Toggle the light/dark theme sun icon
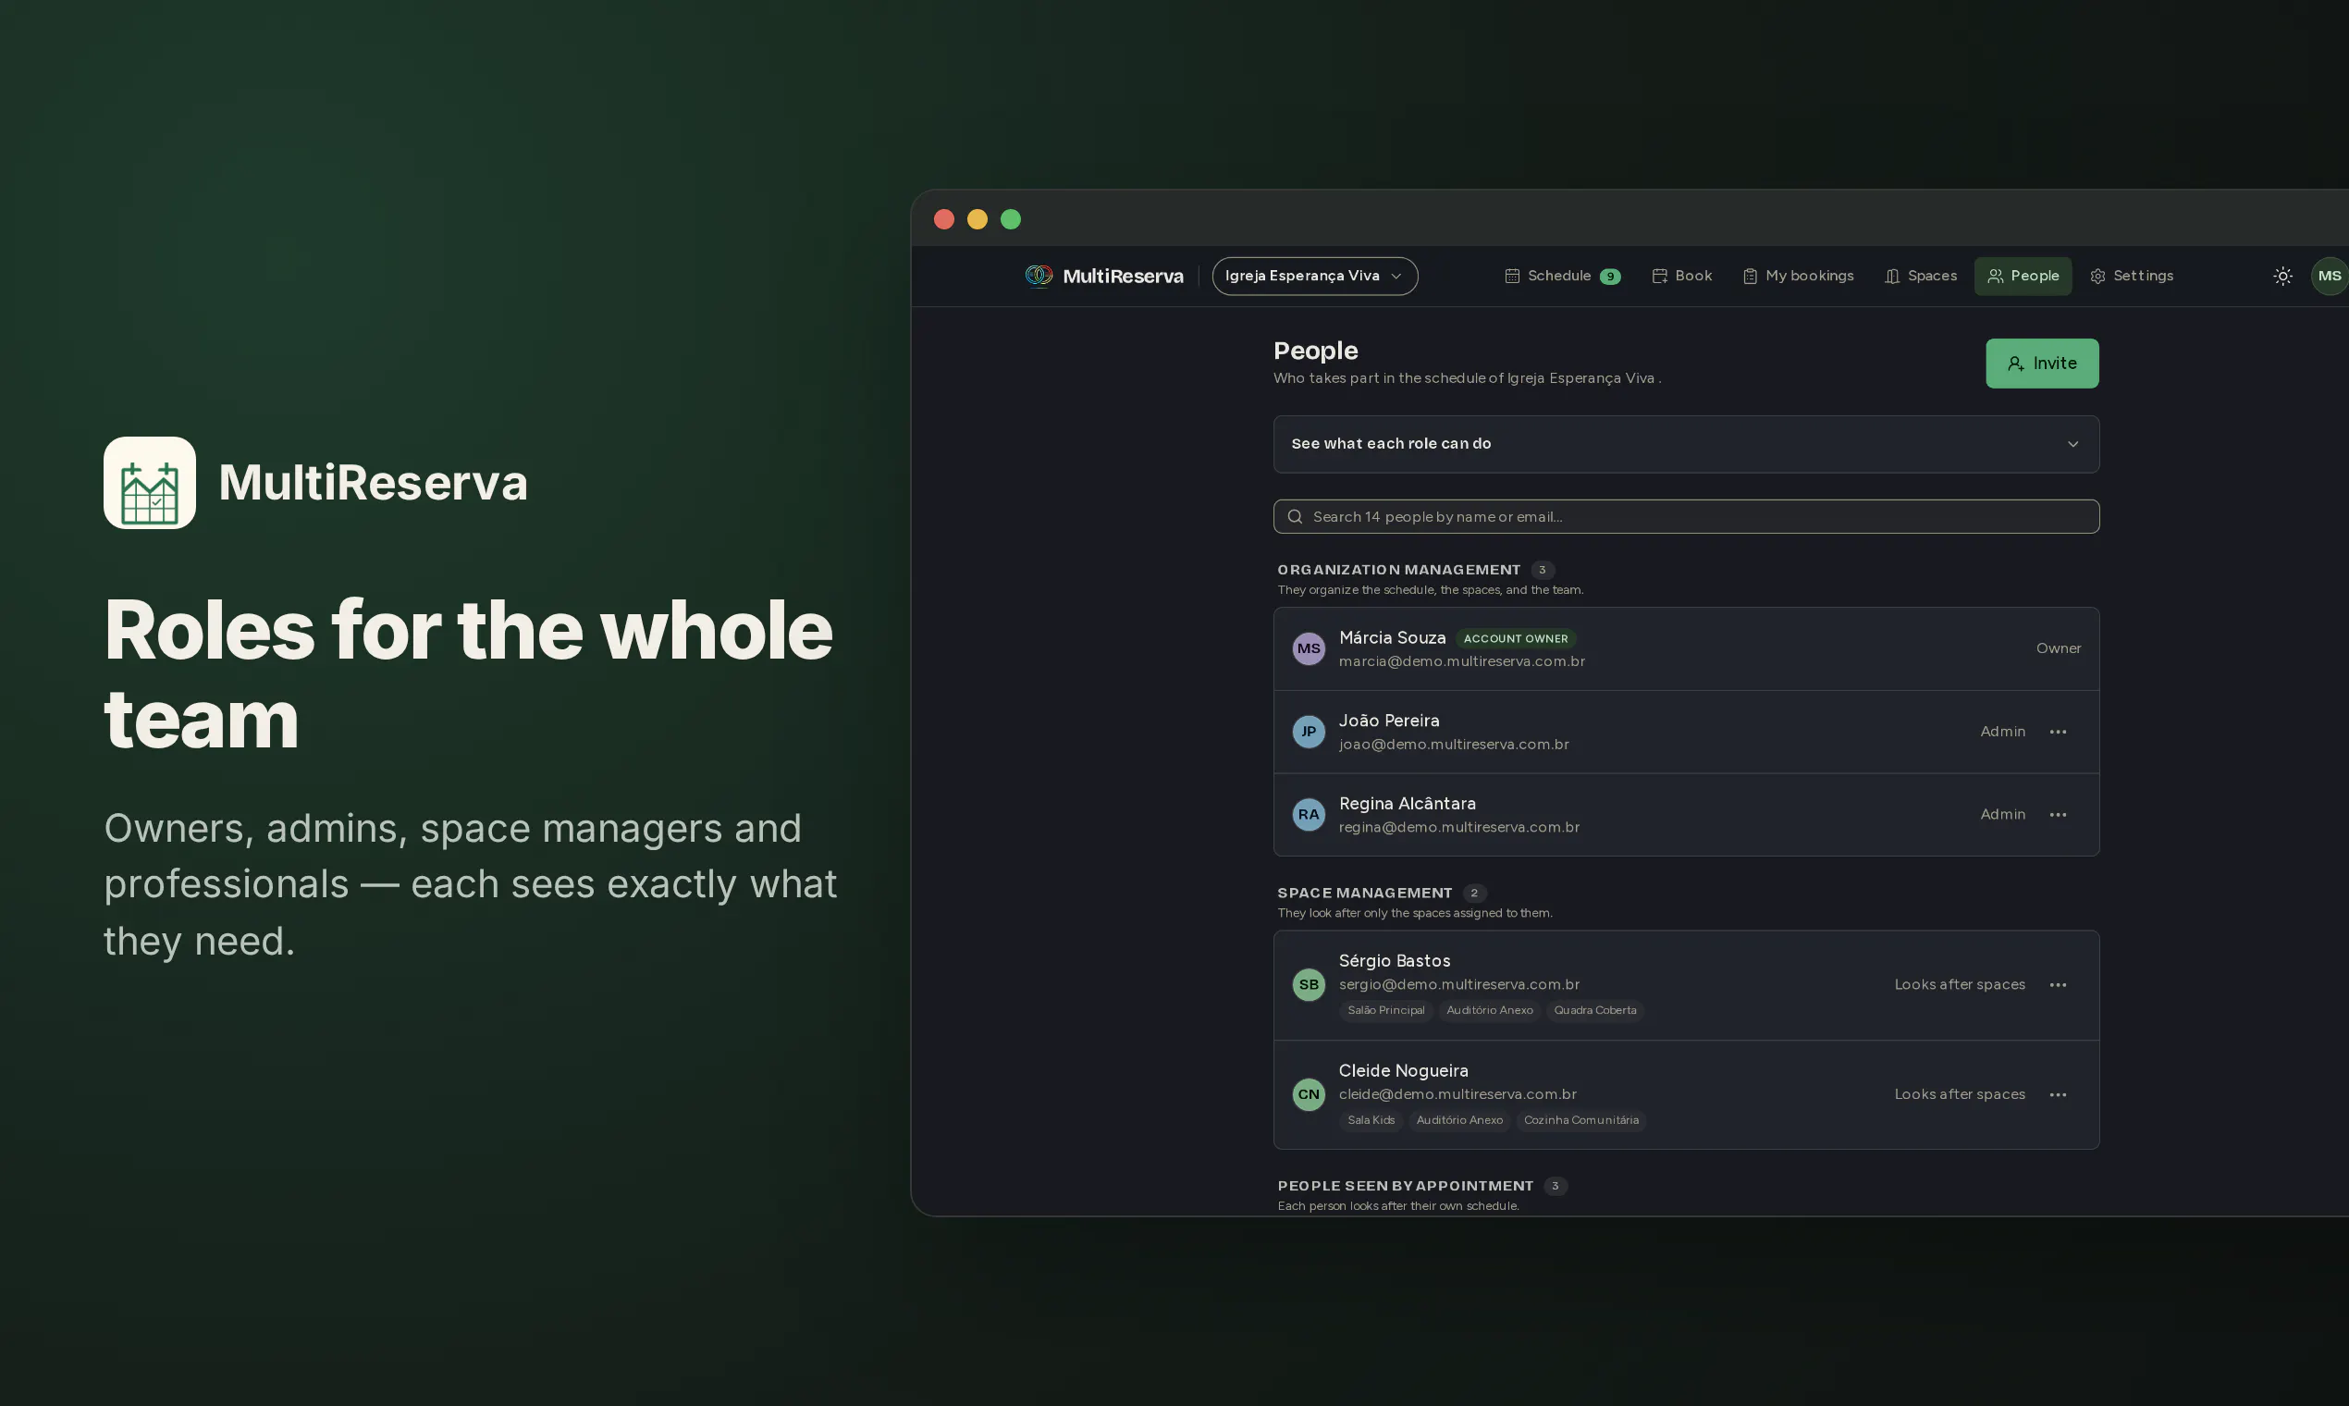Viewport: 2349px width, 1406px height. (x=2281, y=276)
